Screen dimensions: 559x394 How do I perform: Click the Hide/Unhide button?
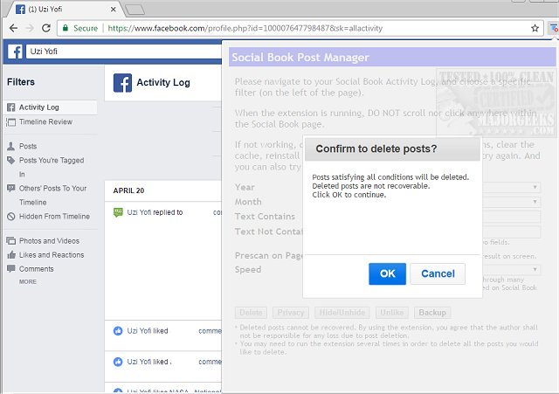coord(342,313)
